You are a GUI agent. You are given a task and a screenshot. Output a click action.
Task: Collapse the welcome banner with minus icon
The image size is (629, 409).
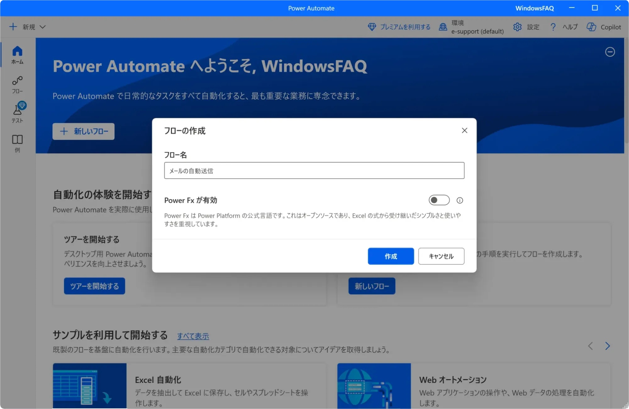click(610, 52)
